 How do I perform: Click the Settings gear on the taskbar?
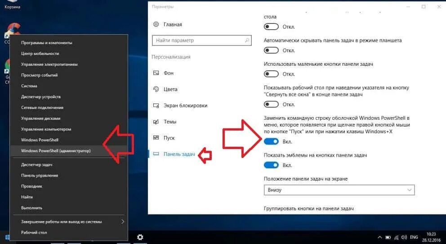[x=140, y=237]
